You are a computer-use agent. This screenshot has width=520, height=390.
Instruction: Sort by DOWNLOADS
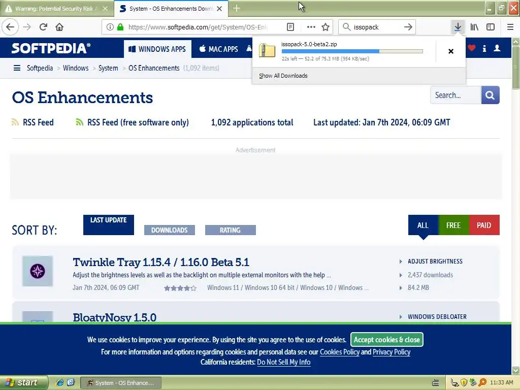(x=170, y=230)
